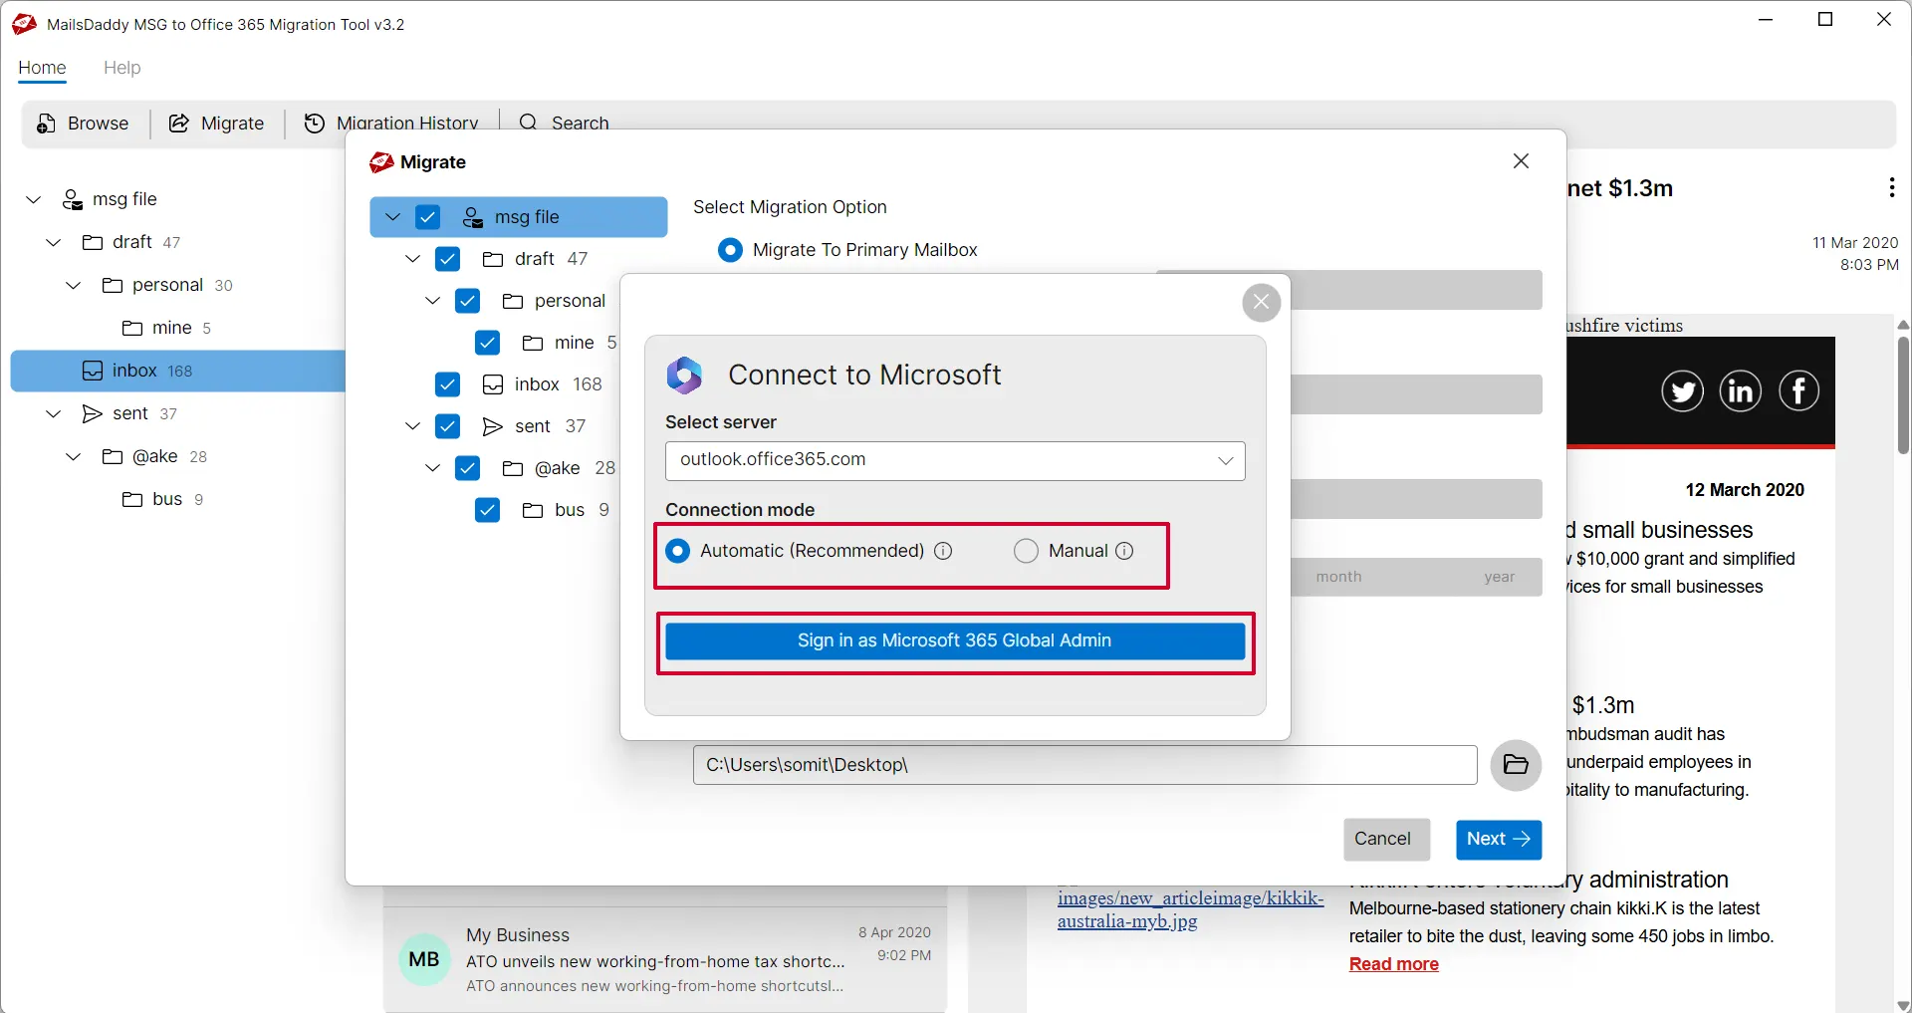The image size is (1912, 1013).
Task: Open the server selection dropdown
Action: click(x=1225, y=460)
